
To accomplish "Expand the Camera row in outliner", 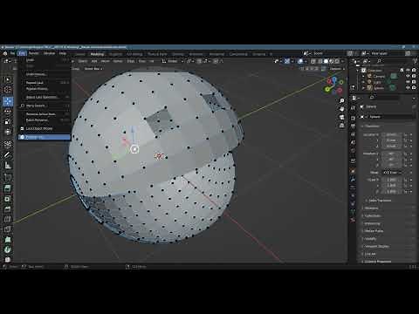I will (363, 76).
